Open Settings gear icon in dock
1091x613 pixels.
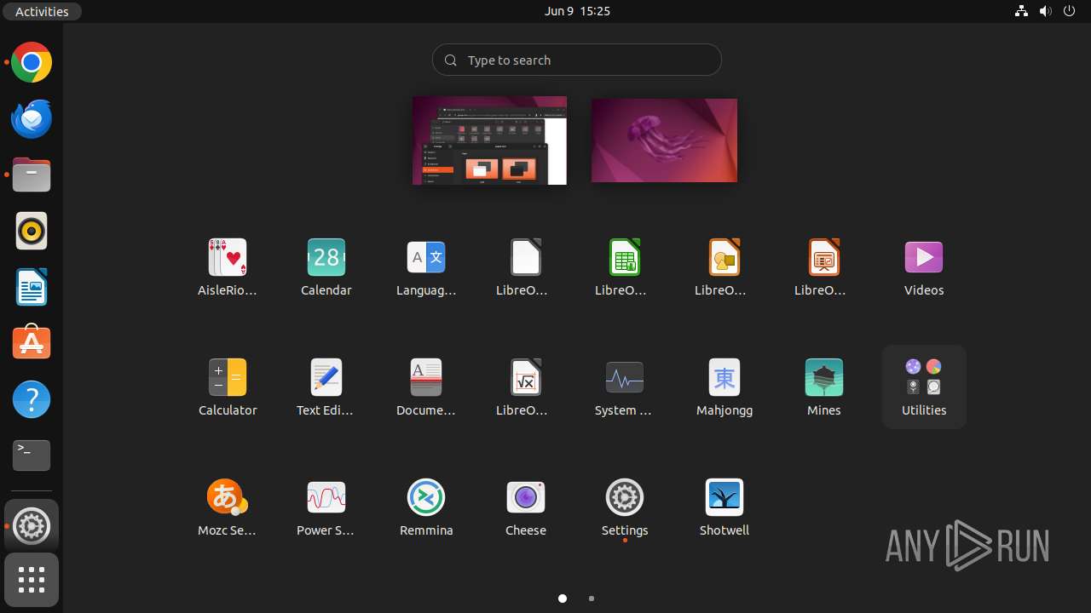click(x=32, y=527)
